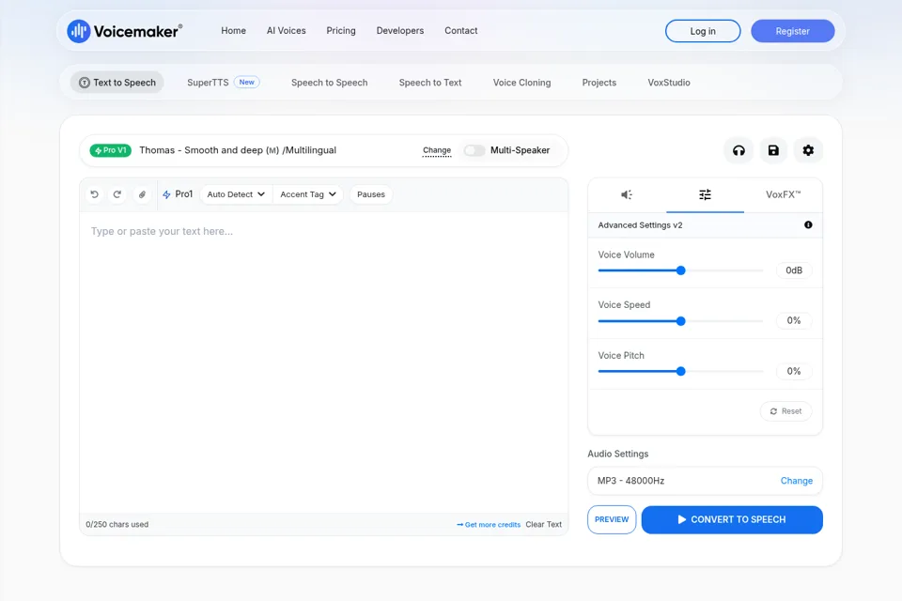Click the Register button

(x=793, y=31)
